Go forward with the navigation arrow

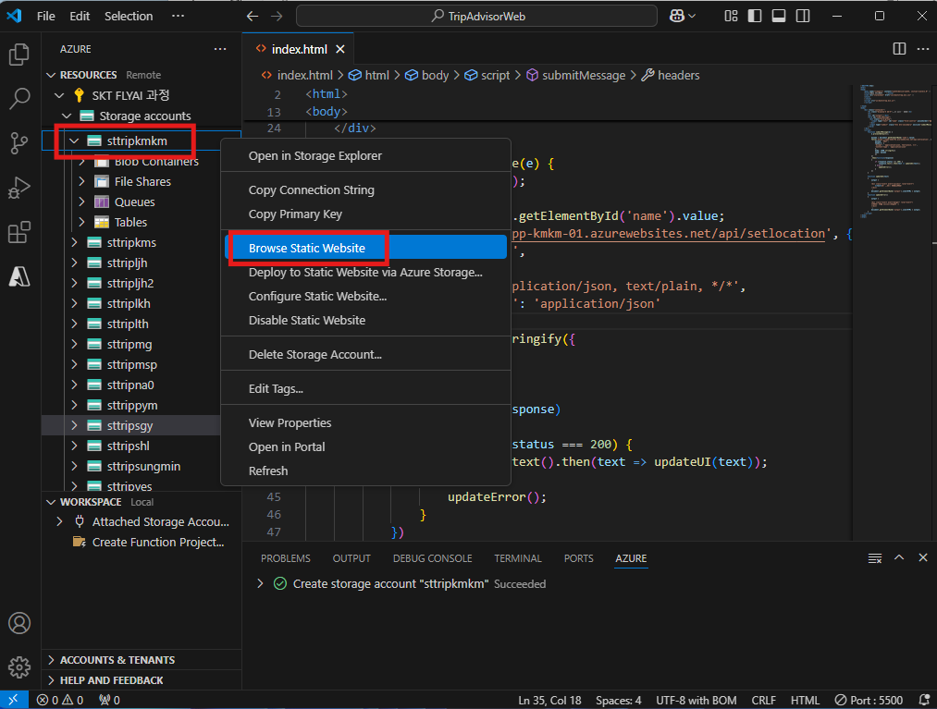coord(276,16)
